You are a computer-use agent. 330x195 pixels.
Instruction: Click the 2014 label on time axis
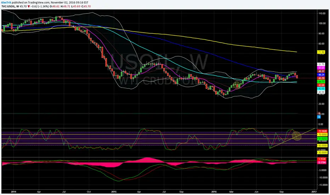point(13,192)
